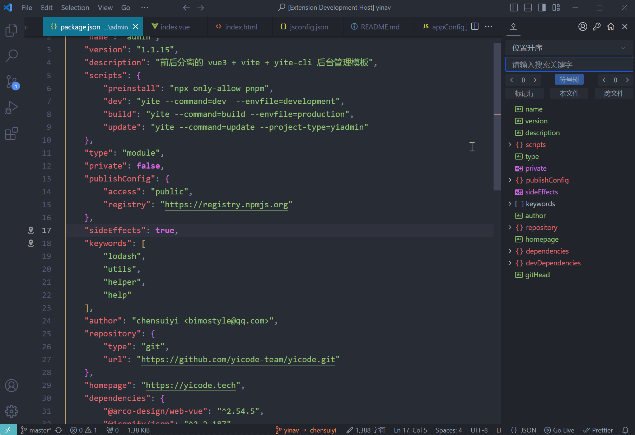The width and height of the screenshot is (635, 435).
Task: Open the Extensions view
Action: click(x=11, y=133)
